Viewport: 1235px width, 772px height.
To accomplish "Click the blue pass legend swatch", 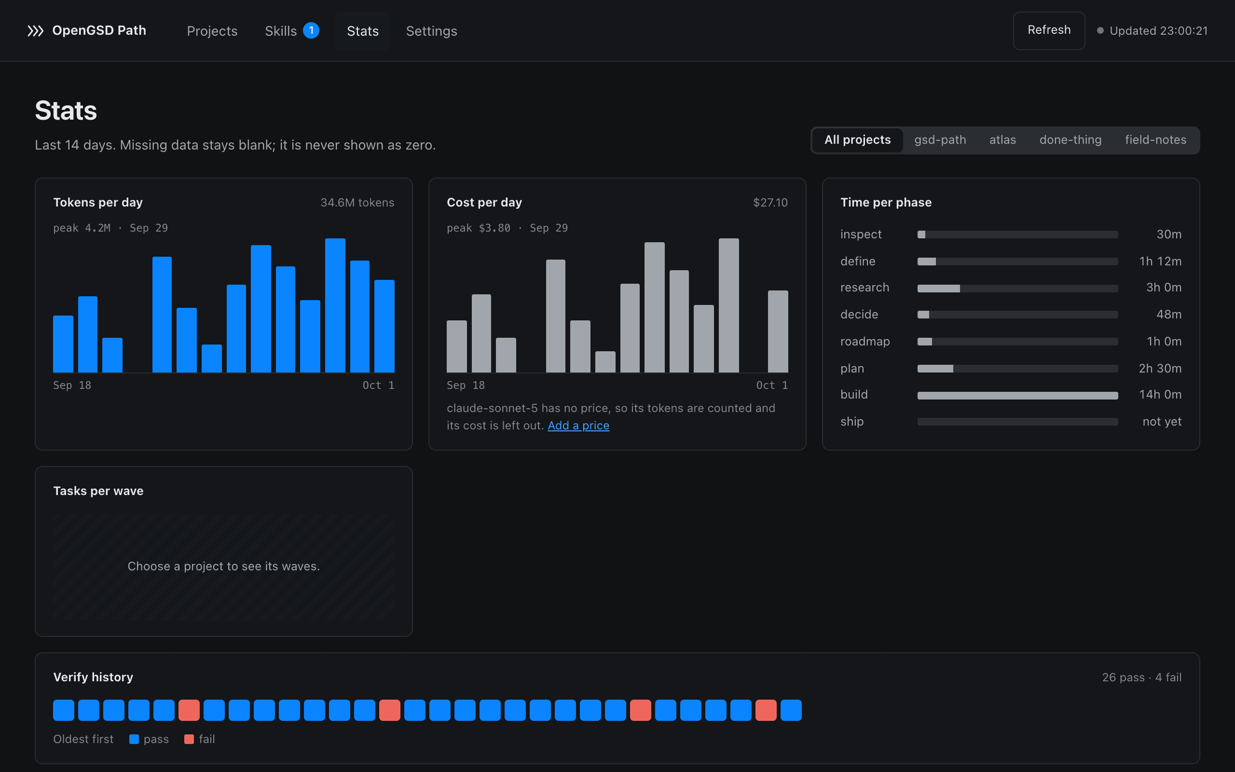I will pos(134,739).
